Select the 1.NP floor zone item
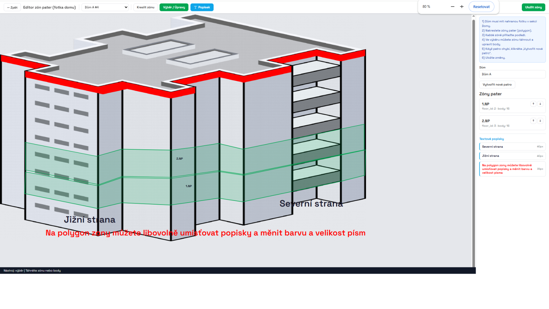 pos(504,106)
